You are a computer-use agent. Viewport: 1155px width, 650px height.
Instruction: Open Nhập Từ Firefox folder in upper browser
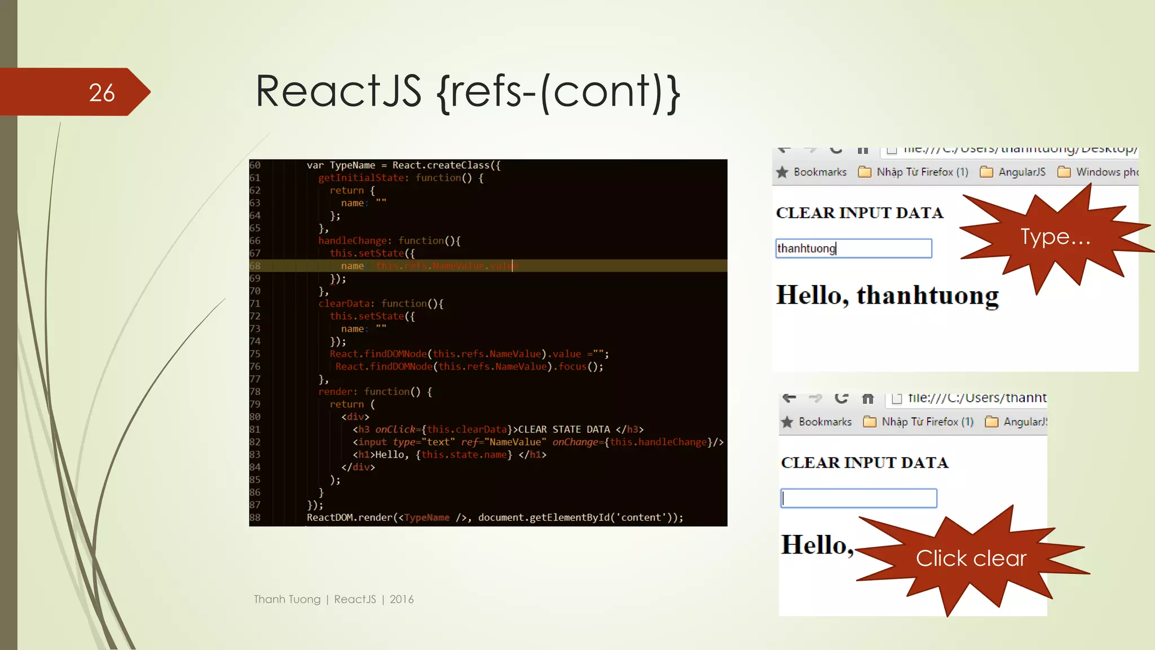click(913, 172)
